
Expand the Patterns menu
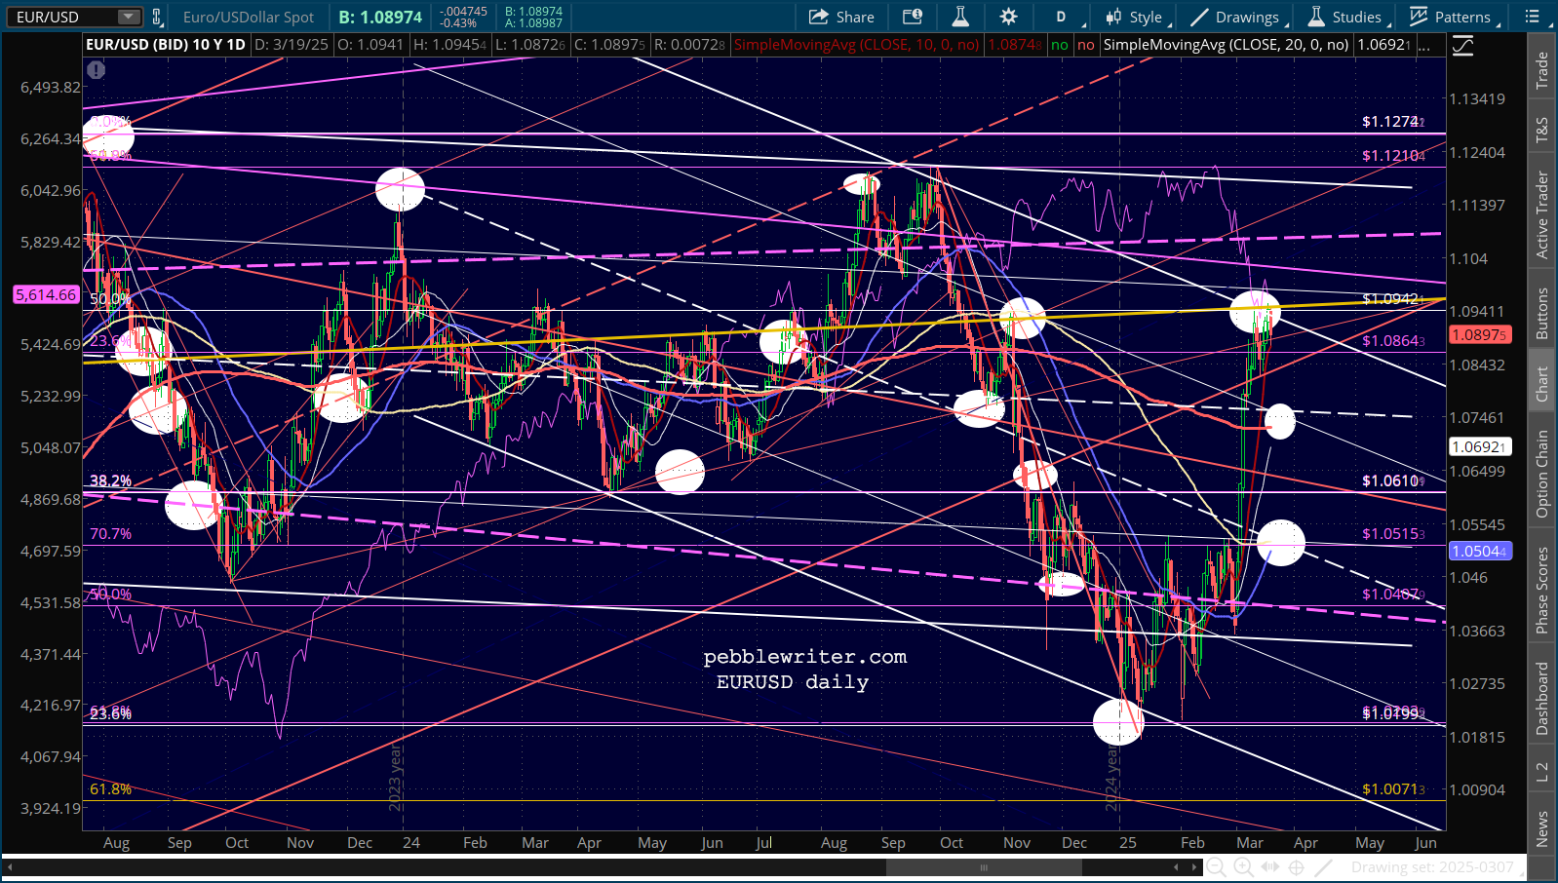(x=1453, y=17)
